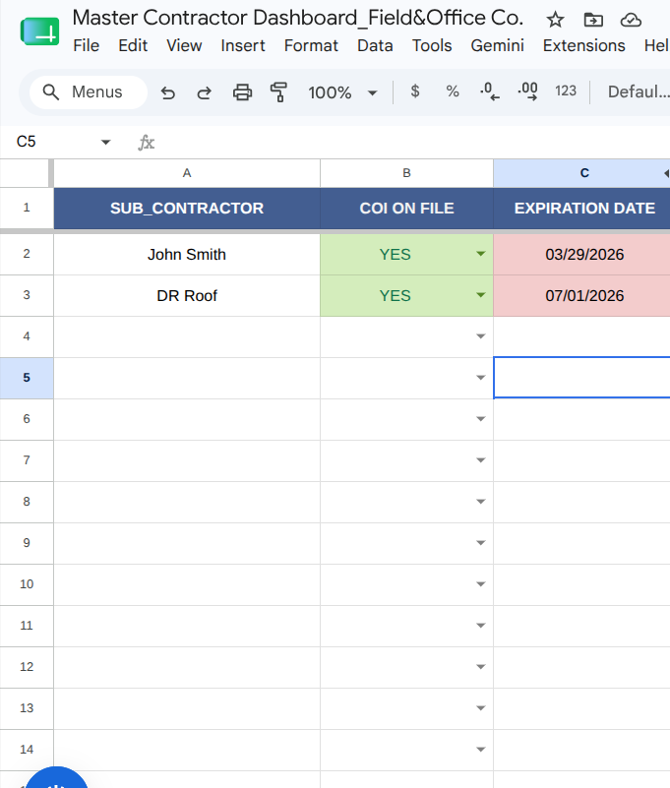
Task: Select the EXPIRATION DATE header cell
Action: point(582,208)
